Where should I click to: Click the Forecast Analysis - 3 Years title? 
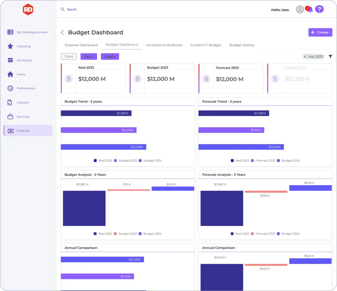224,175
